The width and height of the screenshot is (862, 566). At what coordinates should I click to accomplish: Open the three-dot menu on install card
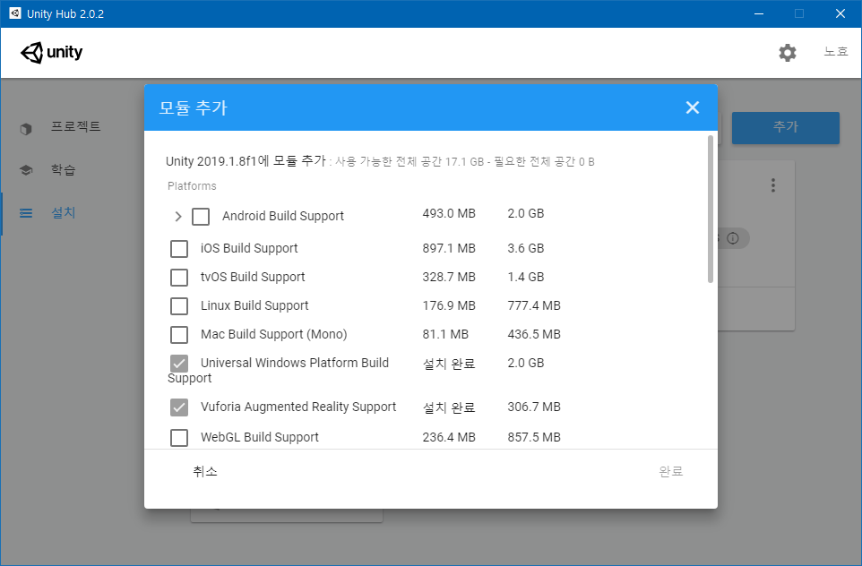click(x=773, y=185)
